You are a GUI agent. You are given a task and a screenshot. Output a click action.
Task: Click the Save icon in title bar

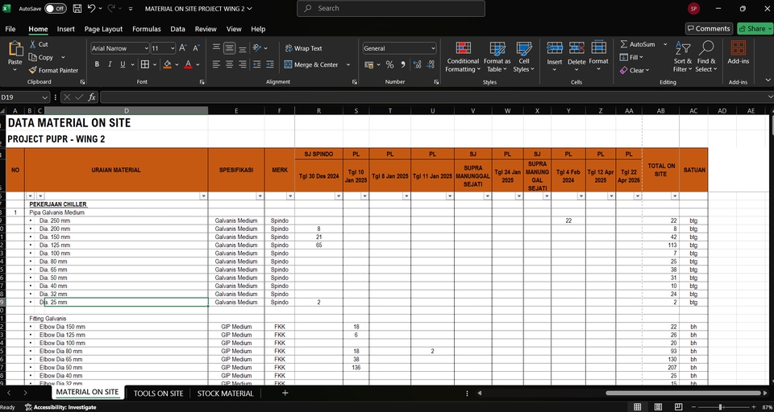(x=77, y=8)
